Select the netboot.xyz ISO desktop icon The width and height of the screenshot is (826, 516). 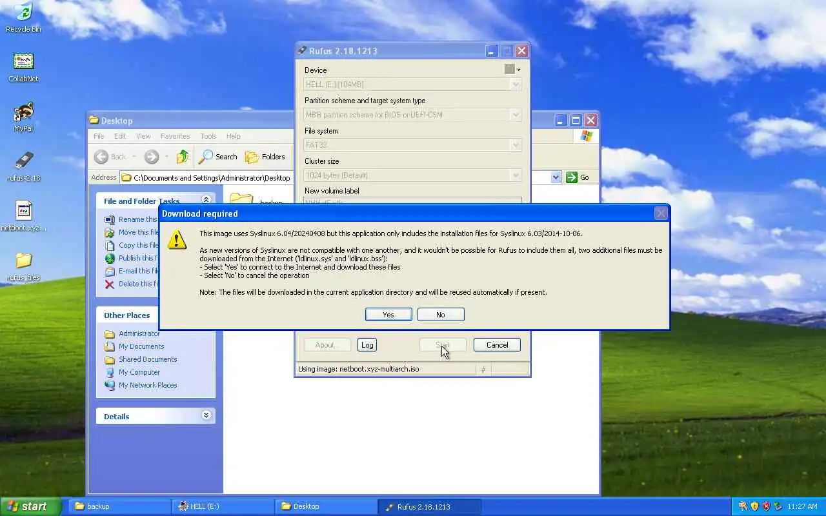coord(23,216)
